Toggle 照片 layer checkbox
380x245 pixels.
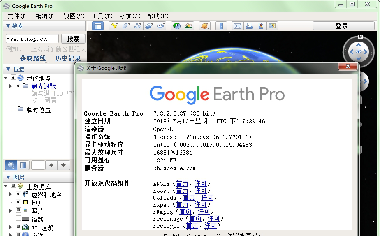pyautogui.click(x=18, y=210)
